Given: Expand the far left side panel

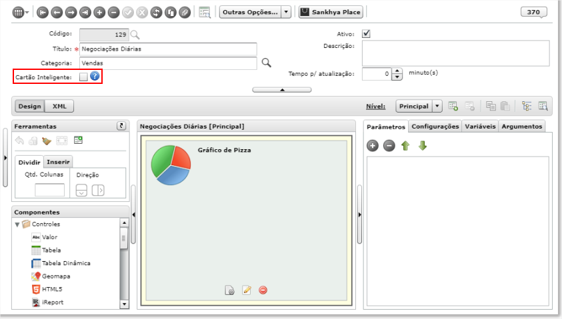Looking at the screenshot, I should (5, 158).
